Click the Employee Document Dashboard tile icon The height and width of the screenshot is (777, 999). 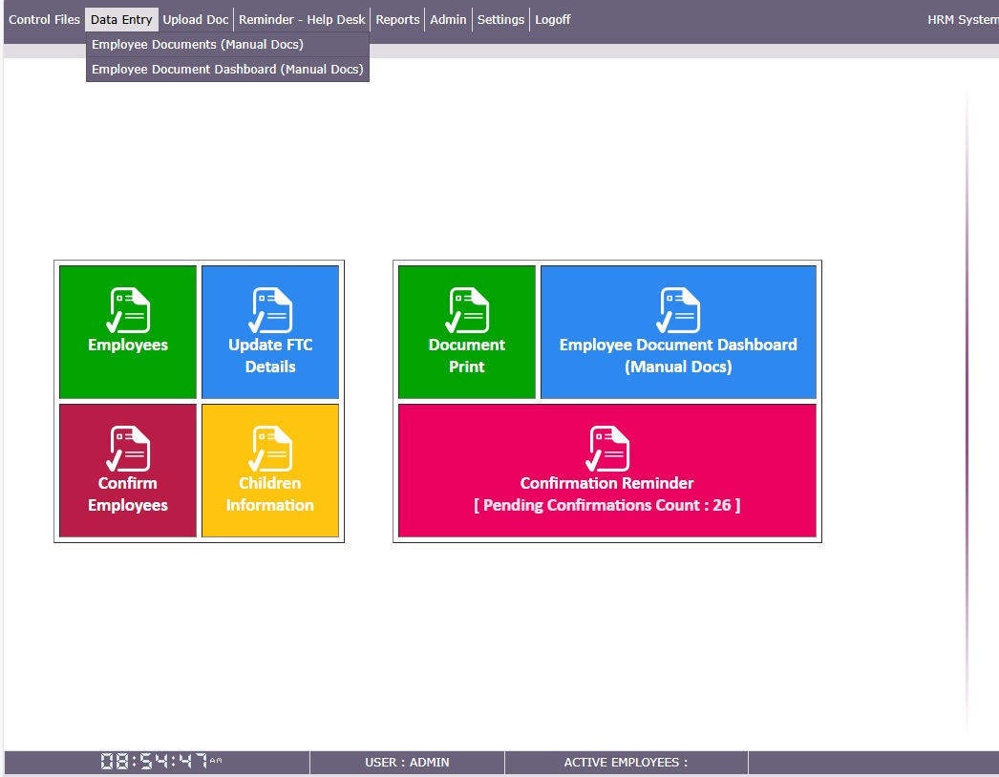[678, 310]
